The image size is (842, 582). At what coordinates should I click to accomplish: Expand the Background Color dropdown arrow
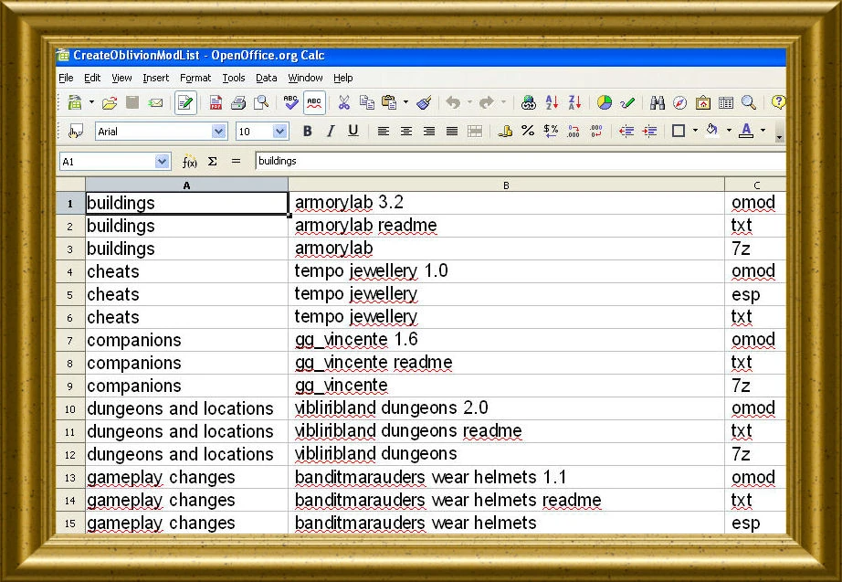click(729, 132)
